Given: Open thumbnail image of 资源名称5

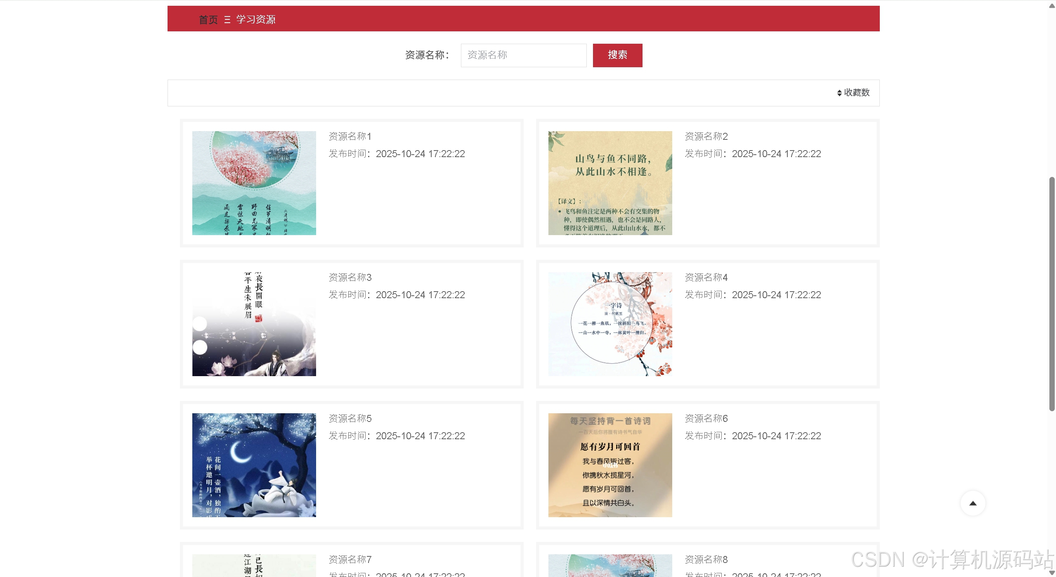Looking at the screenshot, I should tap(254, 465).
